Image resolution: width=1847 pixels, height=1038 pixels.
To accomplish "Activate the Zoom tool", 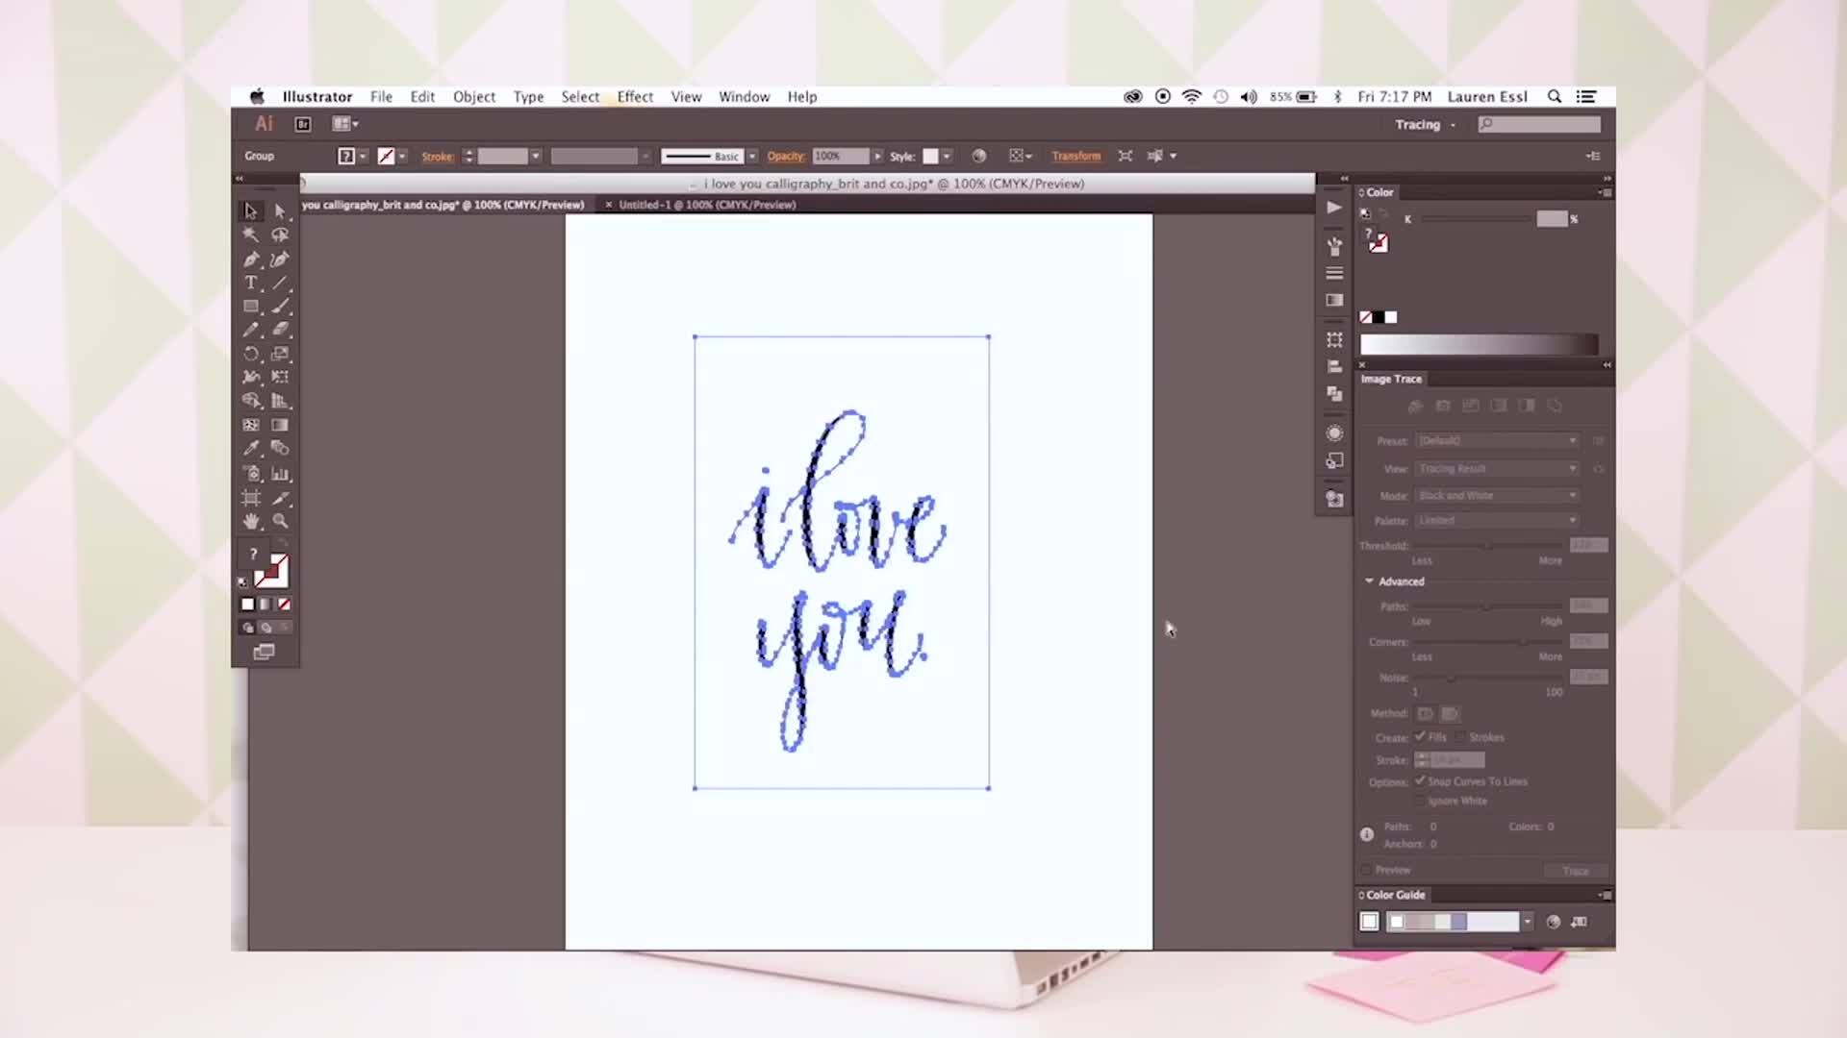I will click(x=280, y=519).
